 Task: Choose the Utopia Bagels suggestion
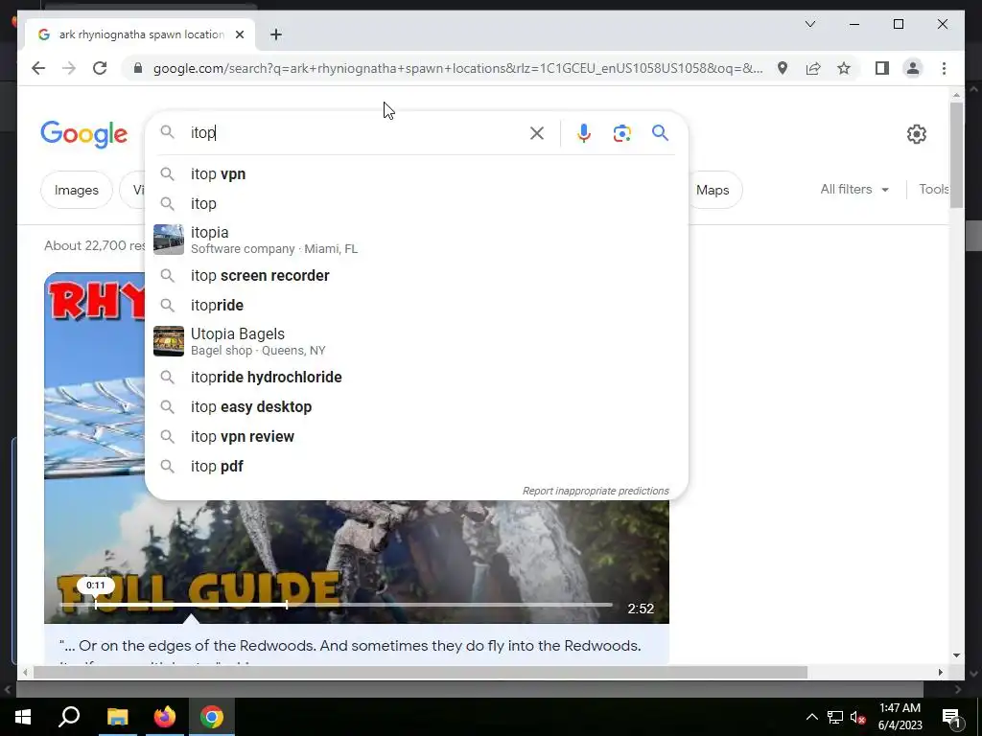(x=416, y=341)
